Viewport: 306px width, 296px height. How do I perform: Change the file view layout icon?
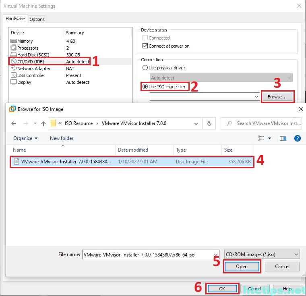pos(261,138)
